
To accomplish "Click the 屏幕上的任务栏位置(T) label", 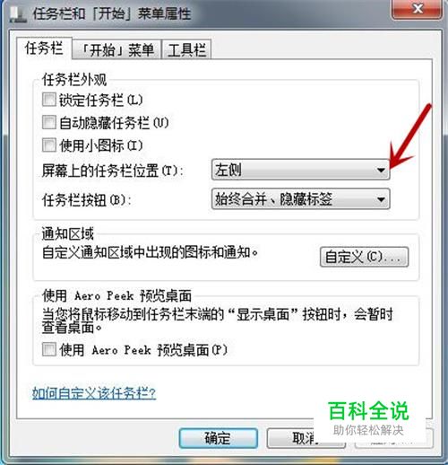I will pos(112,171).
